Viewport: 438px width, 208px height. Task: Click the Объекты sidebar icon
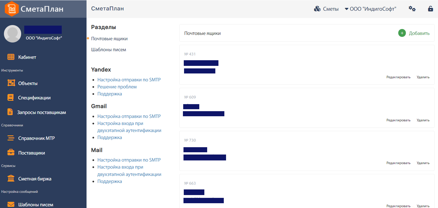coord(11,83)
